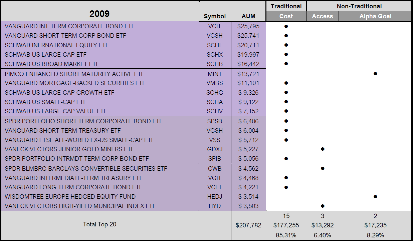
Task: Click the $ 9,326 AUM value
Action: 248,92
